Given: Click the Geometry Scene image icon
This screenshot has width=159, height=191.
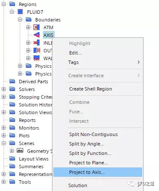Looking at the screenshot, I should tap(20, 151).
